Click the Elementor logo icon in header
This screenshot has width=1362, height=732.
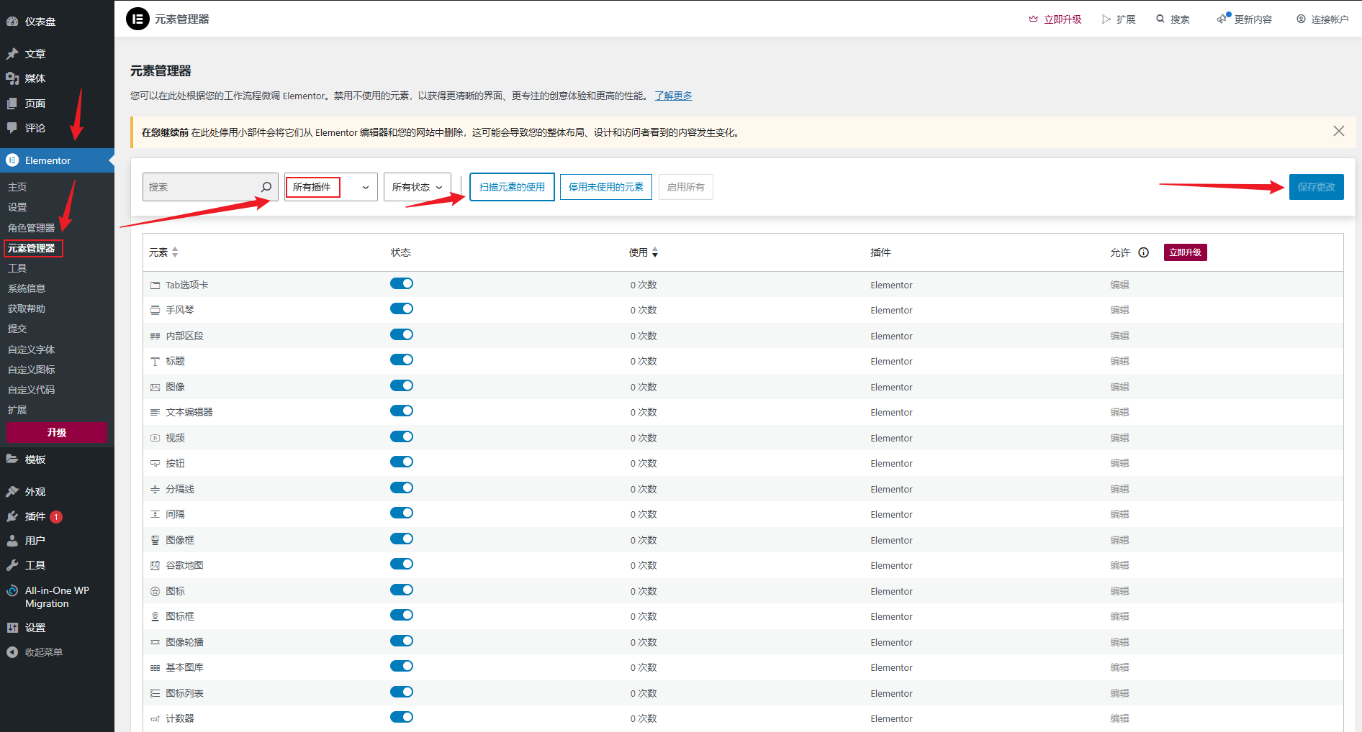click(137, 19)
